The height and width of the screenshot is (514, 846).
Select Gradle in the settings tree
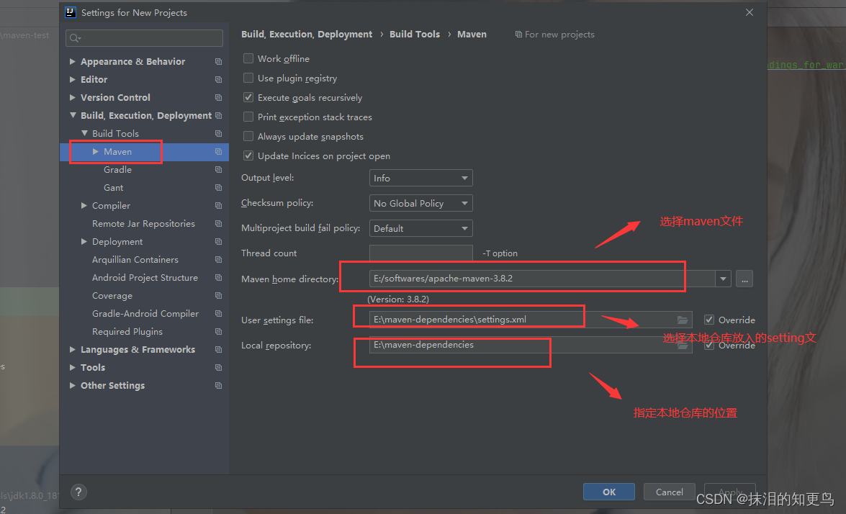coord(117,170)
